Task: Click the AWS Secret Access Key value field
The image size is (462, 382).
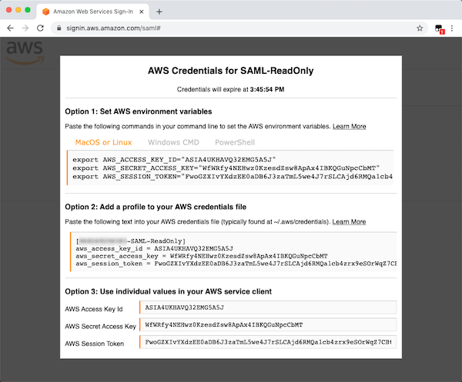Action: pos(268,325)
